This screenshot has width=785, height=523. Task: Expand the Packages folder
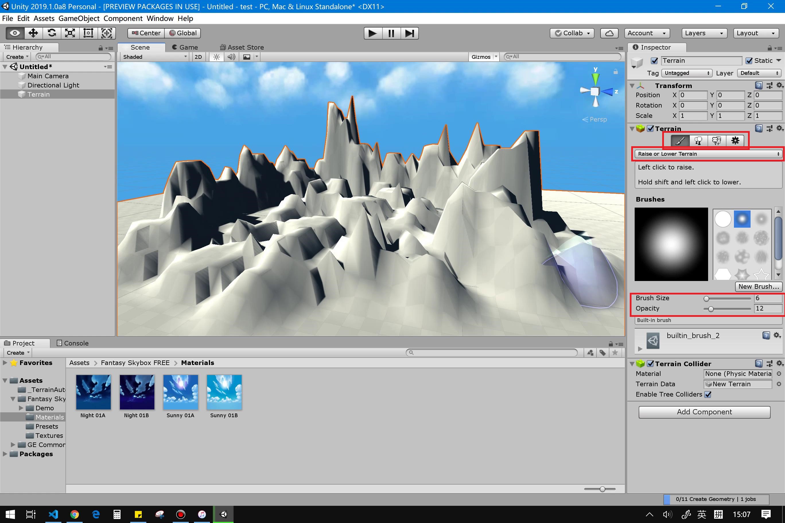(x=5, y=454)
